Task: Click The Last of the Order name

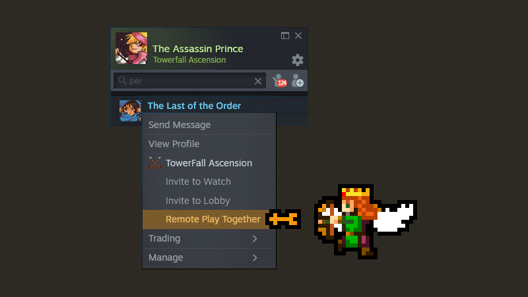Action: click(194, 106)
